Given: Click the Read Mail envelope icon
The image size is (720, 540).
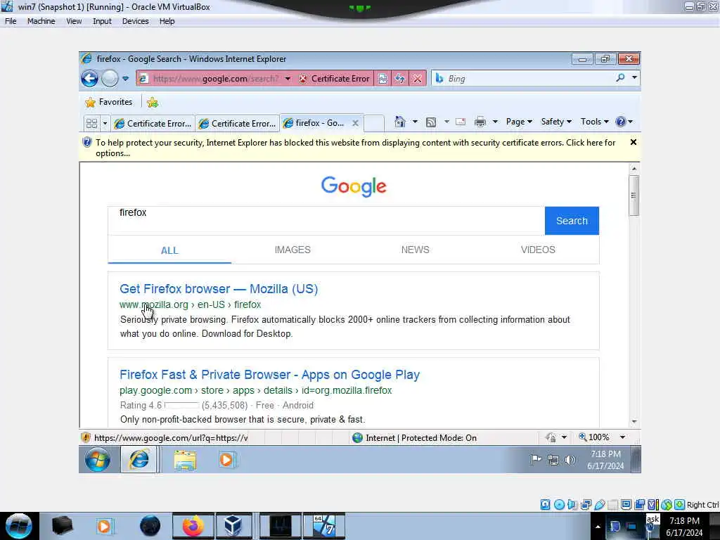Looking at the screenshot, I should 461,122.
